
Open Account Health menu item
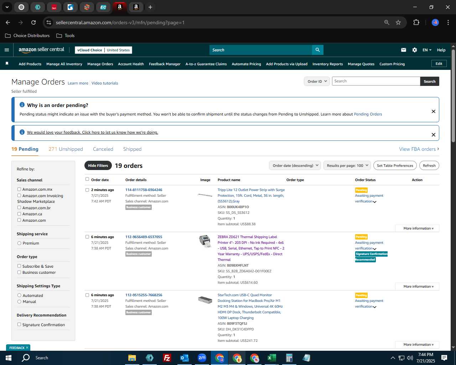131,64
